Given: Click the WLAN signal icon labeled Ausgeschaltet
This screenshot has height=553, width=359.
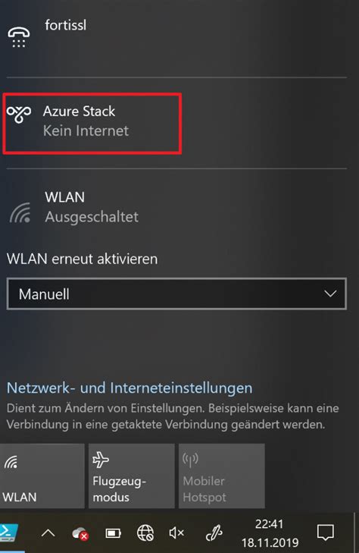Looking at the screenshot, I should (20, 213).
